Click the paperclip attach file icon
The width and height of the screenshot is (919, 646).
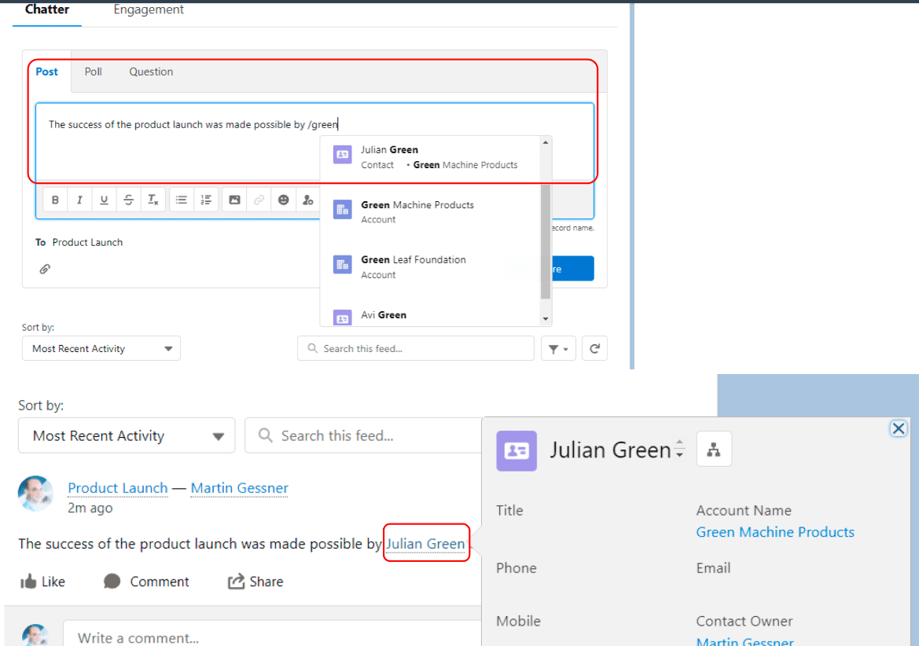click(x=45, y=269)
